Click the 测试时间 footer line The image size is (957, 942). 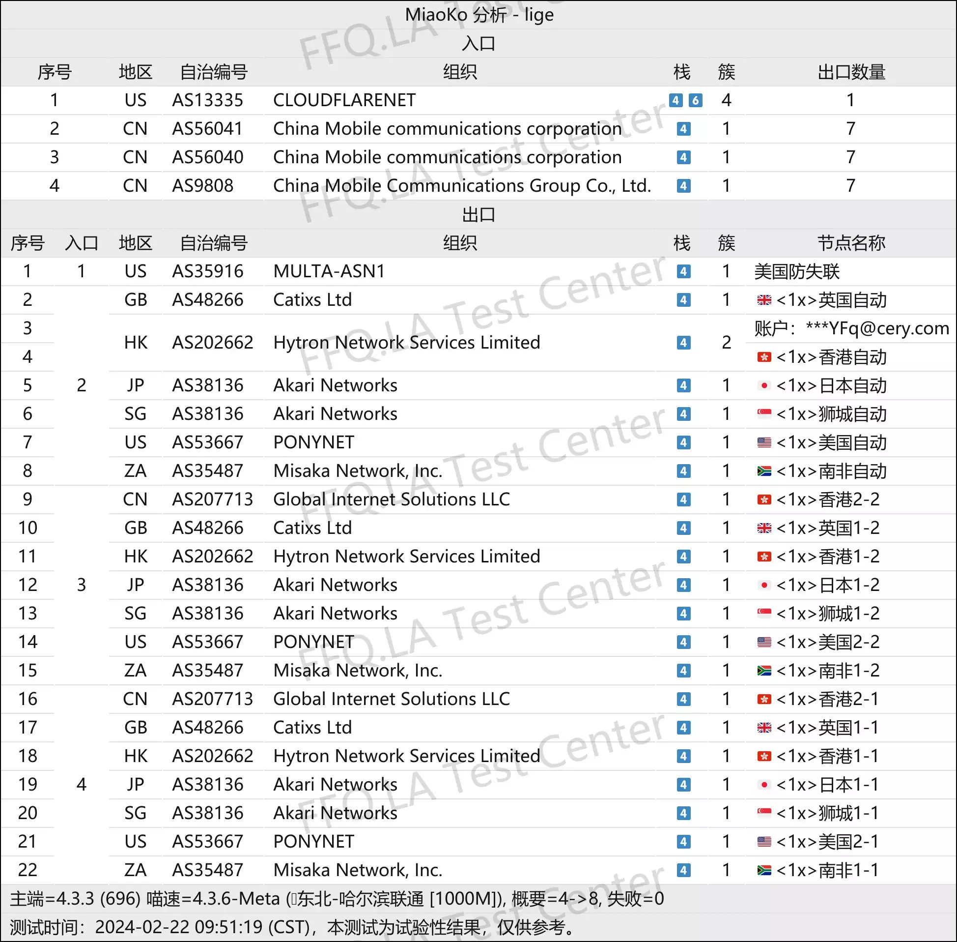(292, 927)
